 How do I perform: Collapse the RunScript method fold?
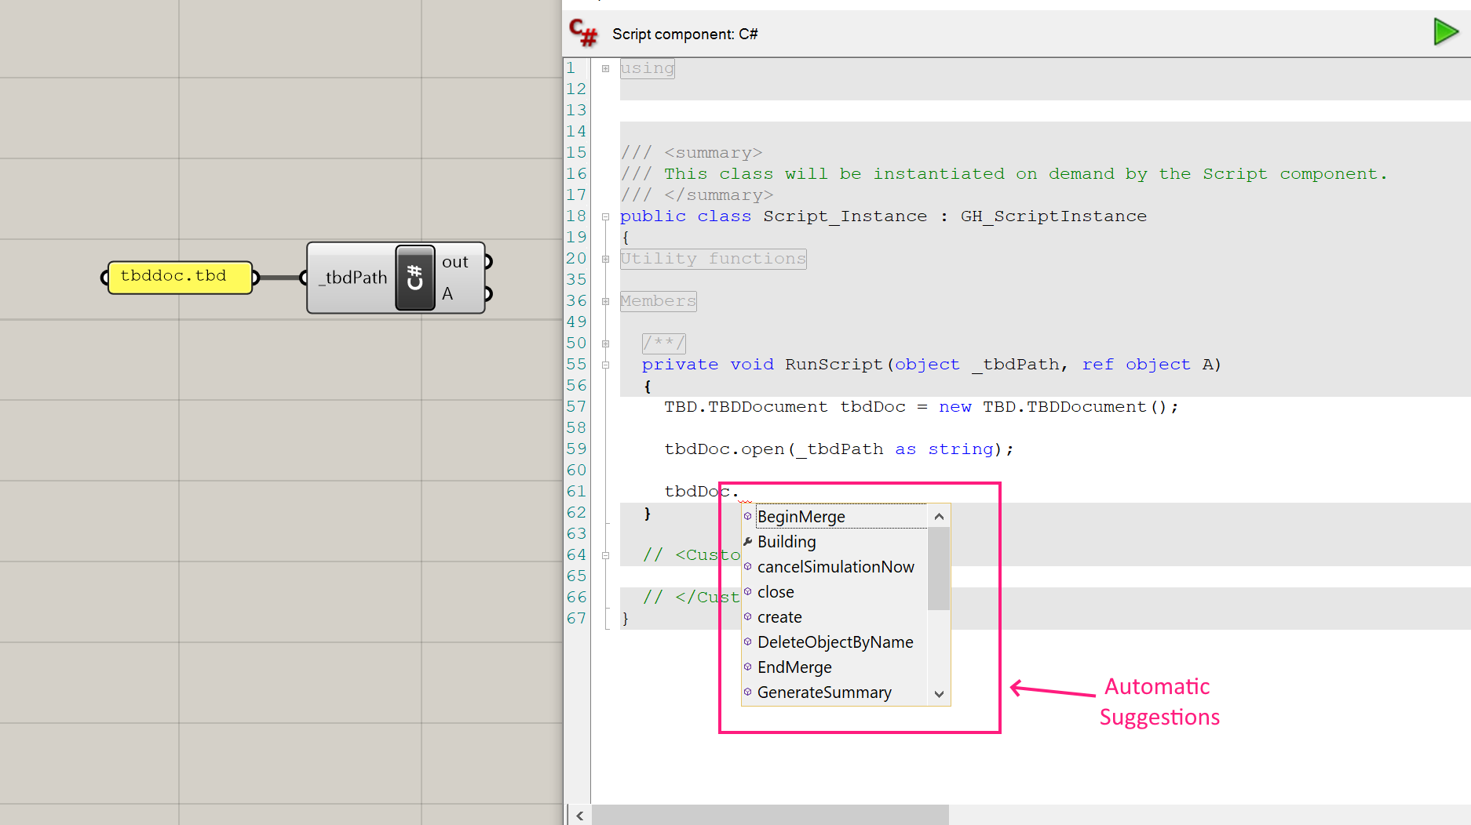coord(604,365)
